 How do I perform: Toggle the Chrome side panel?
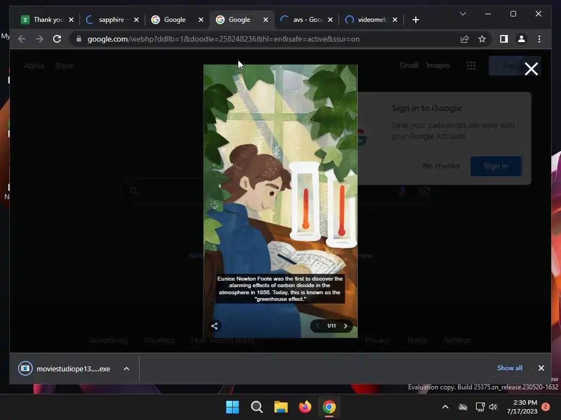pyautogui.click(x=504, y=39)
